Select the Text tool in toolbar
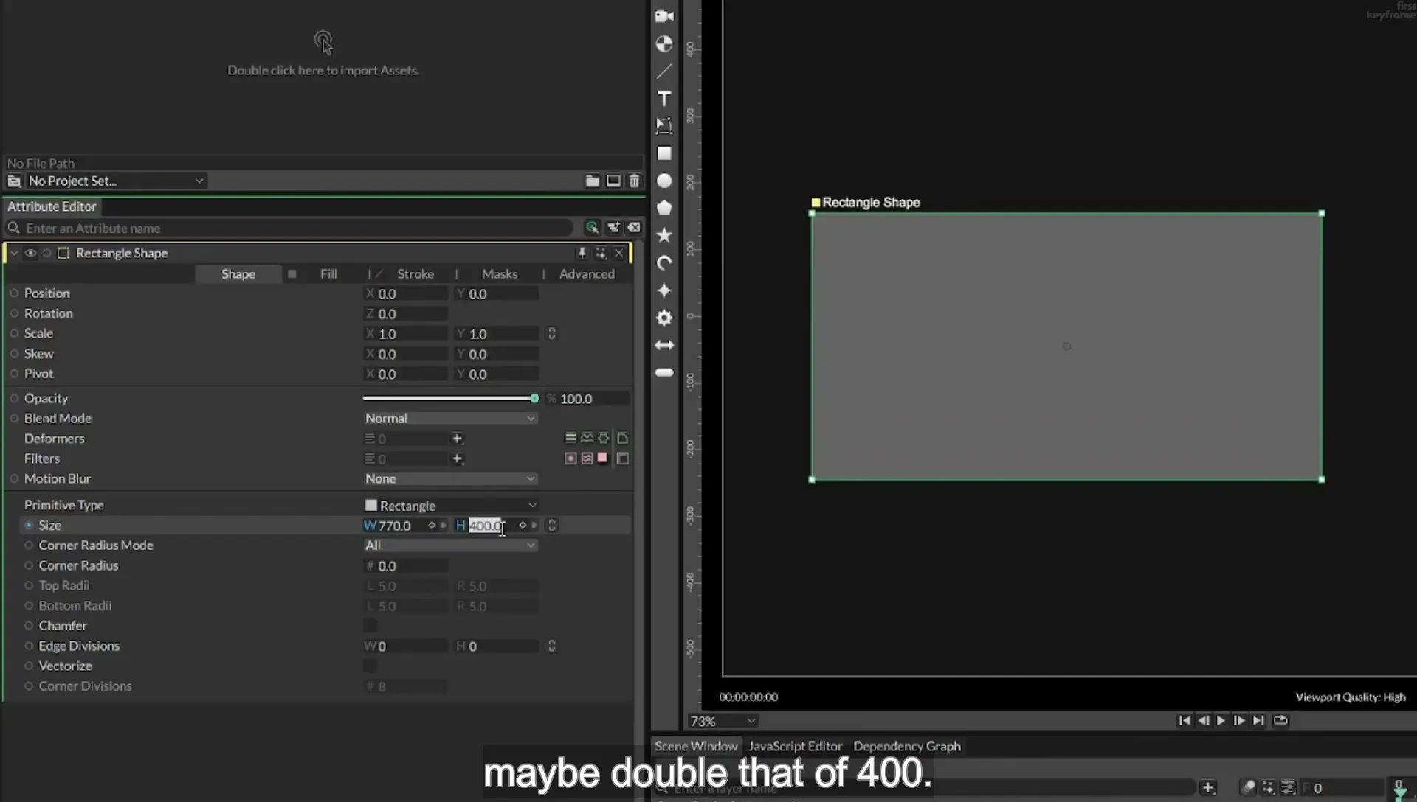 [664, 98]
